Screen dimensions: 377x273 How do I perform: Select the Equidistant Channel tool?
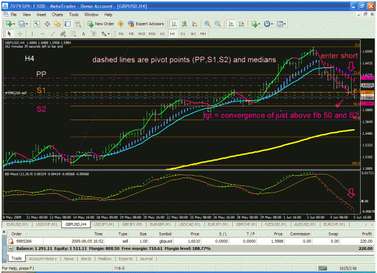coord(63,34)
